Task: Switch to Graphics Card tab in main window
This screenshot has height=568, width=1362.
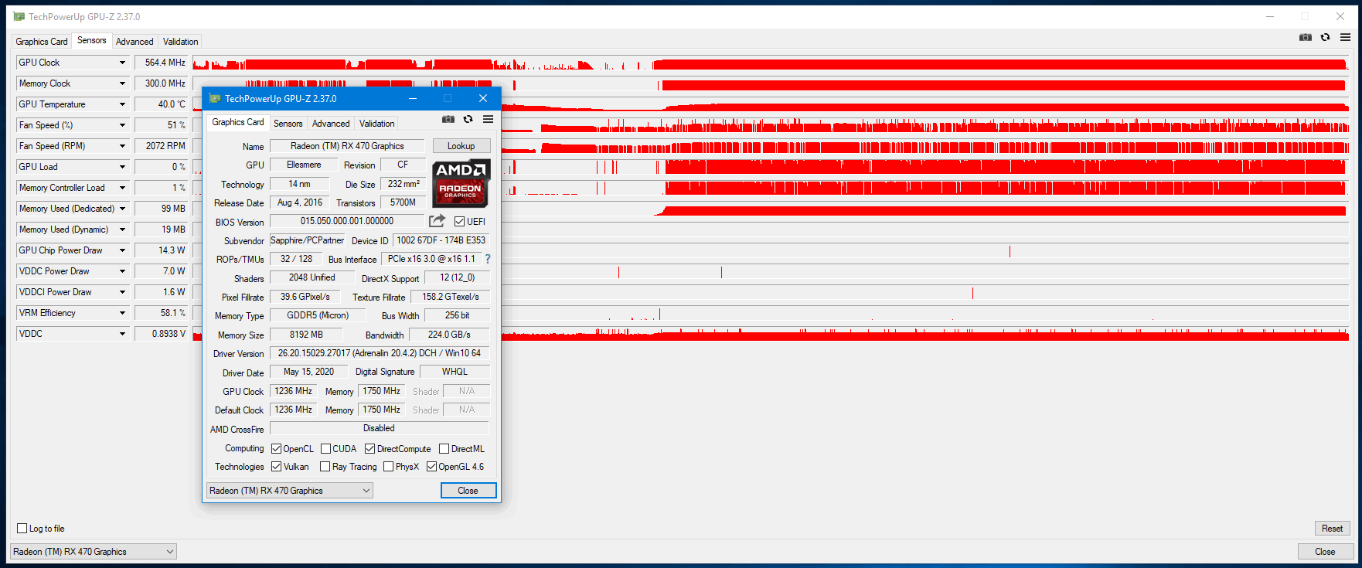Action: [42, 42]
